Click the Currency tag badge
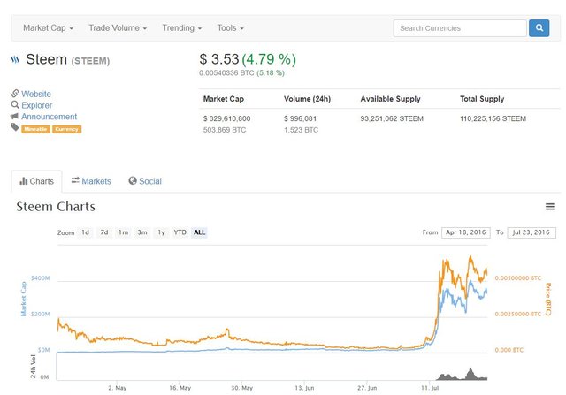This screenshot has width=566, height=395. (66, 129)
